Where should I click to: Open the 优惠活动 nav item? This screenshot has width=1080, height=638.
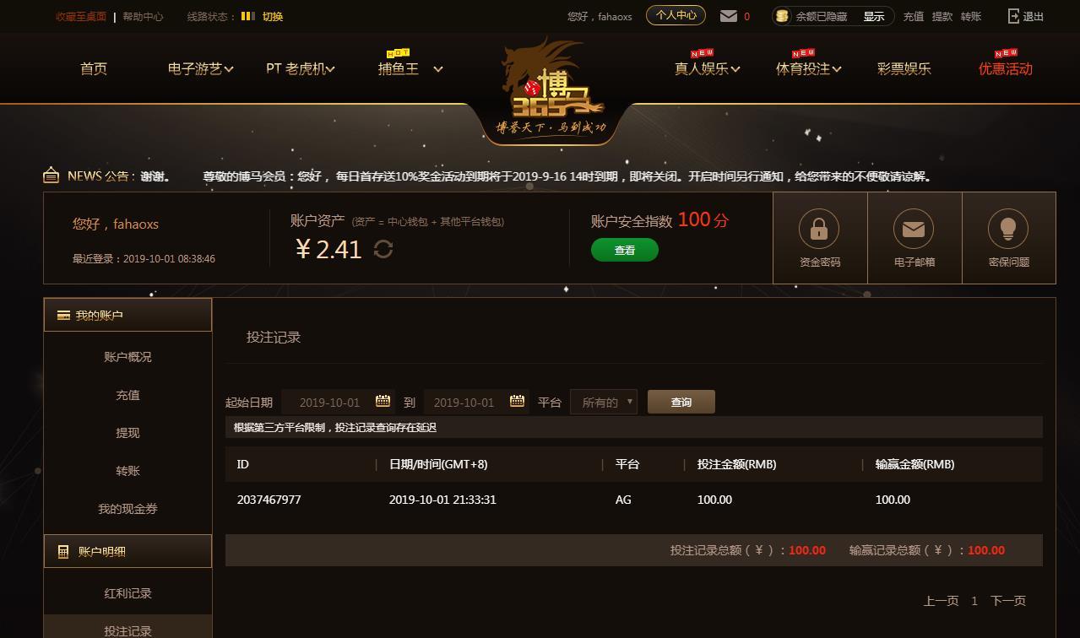click(x=1005, y=68)
